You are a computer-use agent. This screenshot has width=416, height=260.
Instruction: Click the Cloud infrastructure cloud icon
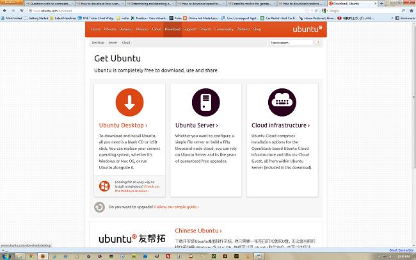point(282,102)
